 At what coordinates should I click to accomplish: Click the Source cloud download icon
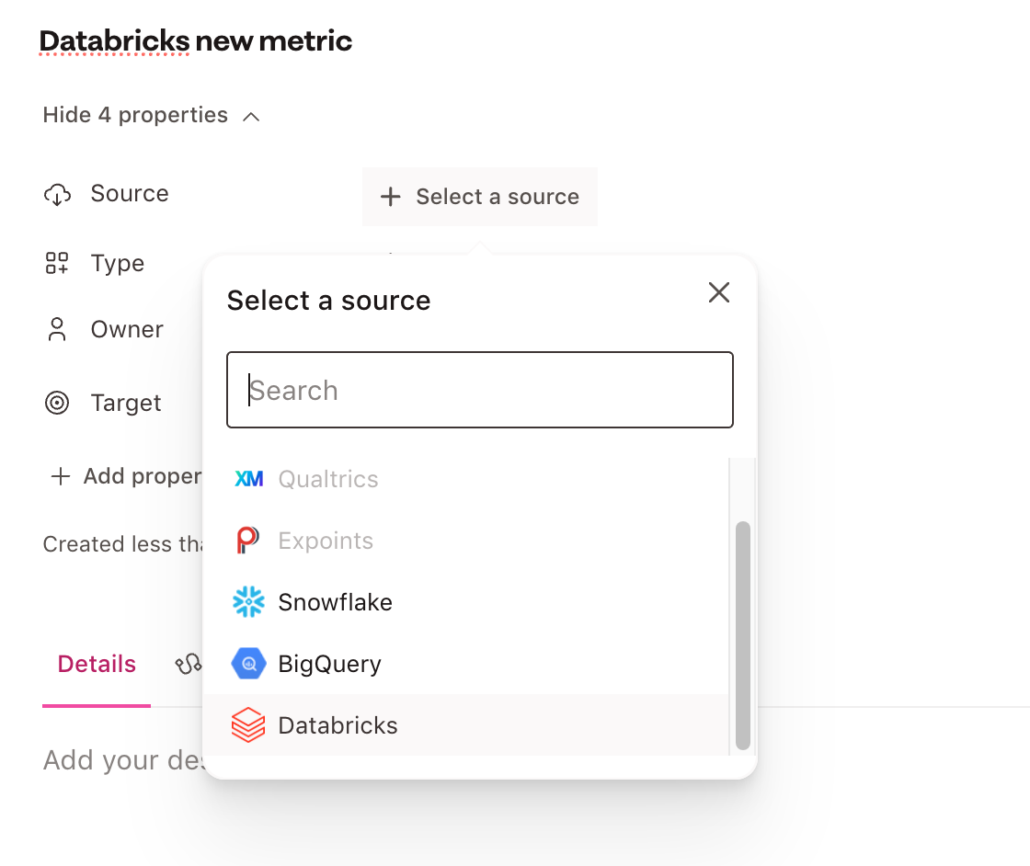[57, 195]
